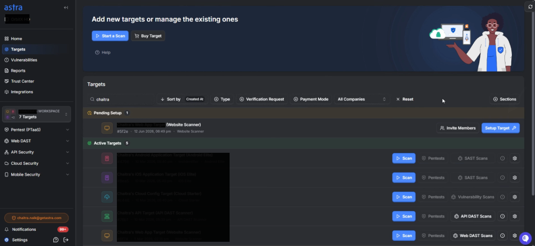
Task: Collapse the sidebar using the arrow icon
Action: coord(66,7)
